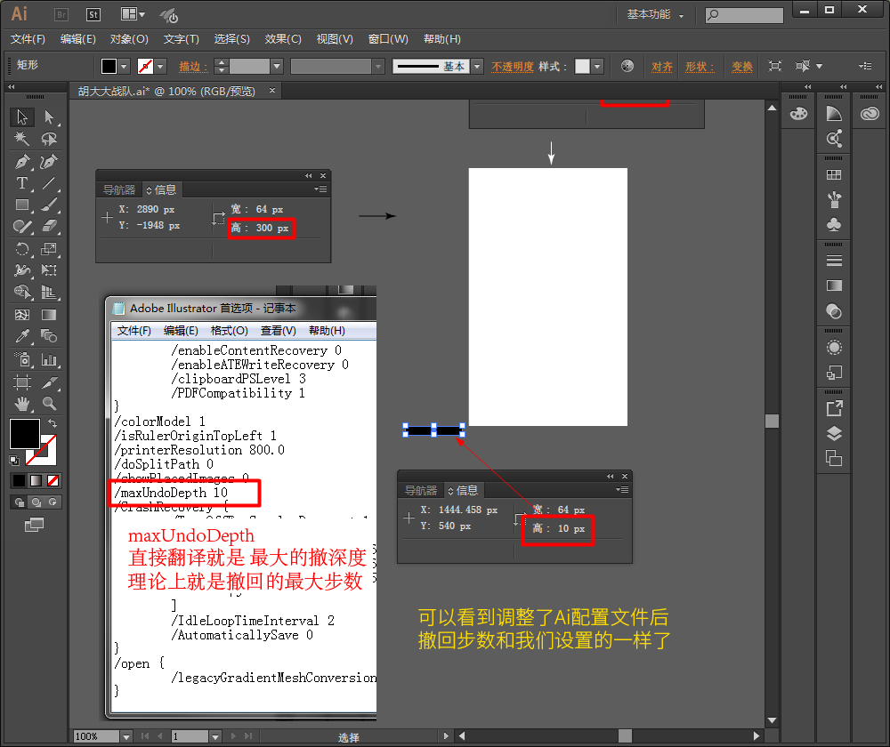Select the Zoom magnifier tool
890x747 pixels.
click(49, 404)
